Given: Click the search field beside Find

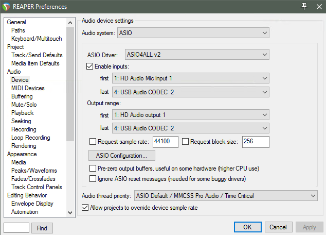Looking at the screenshot, I should (16, 227).
